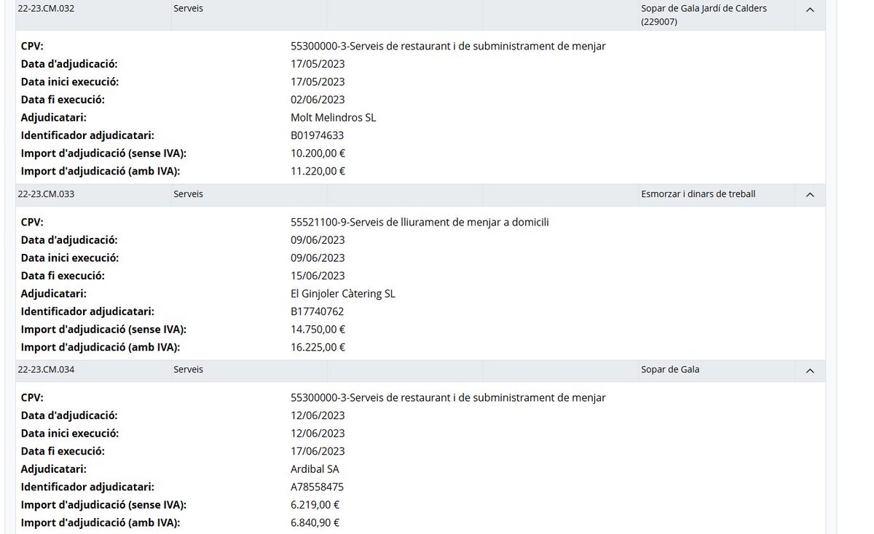Select end date 17/06/2023
Viewport: 874px width, 534px height.
(x=318, y=451)
